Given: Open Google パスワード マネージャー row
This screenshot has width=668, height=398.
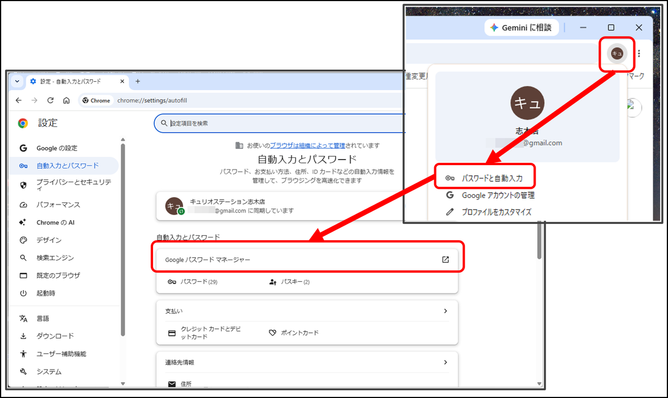Looking at the screenshot, I should [x=307, y=260].
